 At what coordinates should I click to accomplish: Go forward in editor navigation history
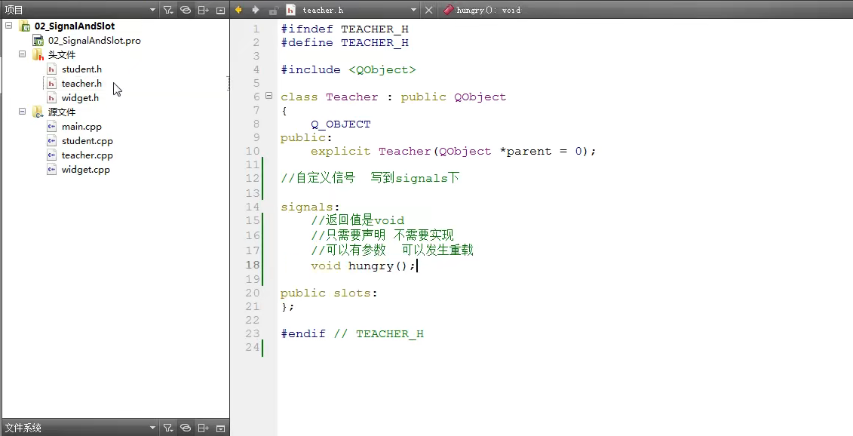click(x=255, y=10)
